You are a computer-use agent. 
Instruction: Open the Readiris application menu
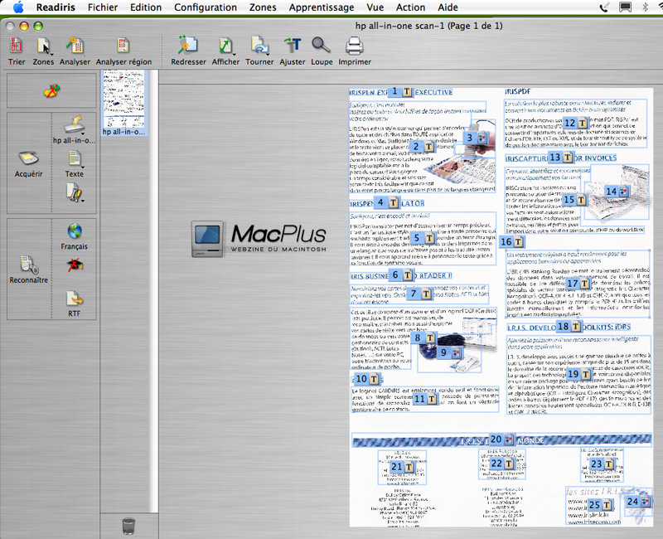56,7
